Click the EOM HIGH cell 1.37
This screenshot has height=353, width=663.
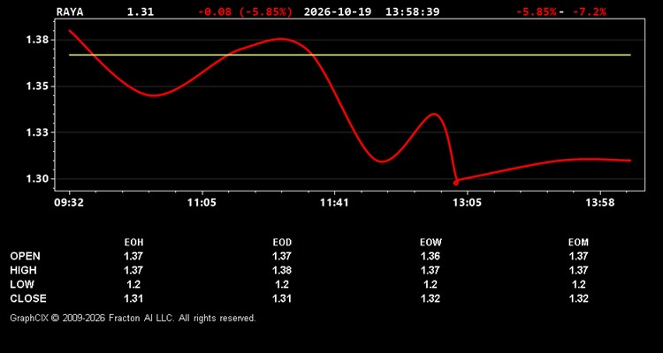coord(578,270)
